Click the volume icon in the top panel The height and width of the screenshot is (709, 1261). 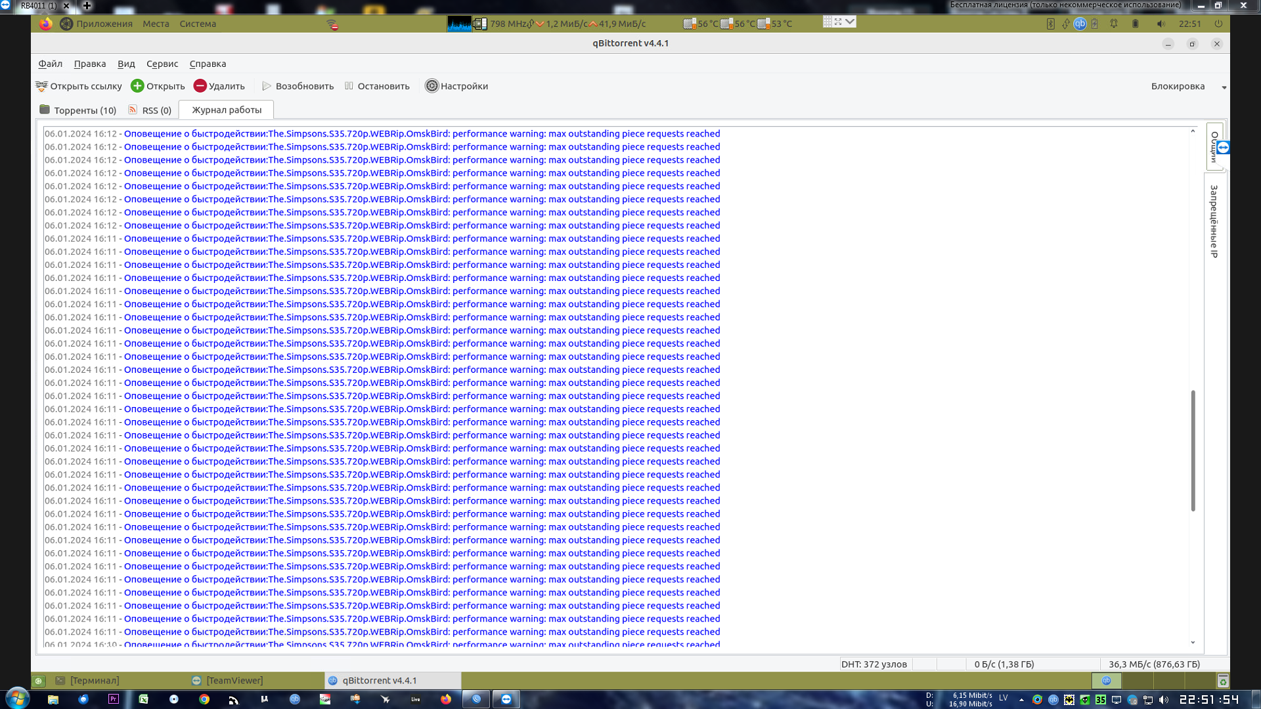coord(1161,24)
